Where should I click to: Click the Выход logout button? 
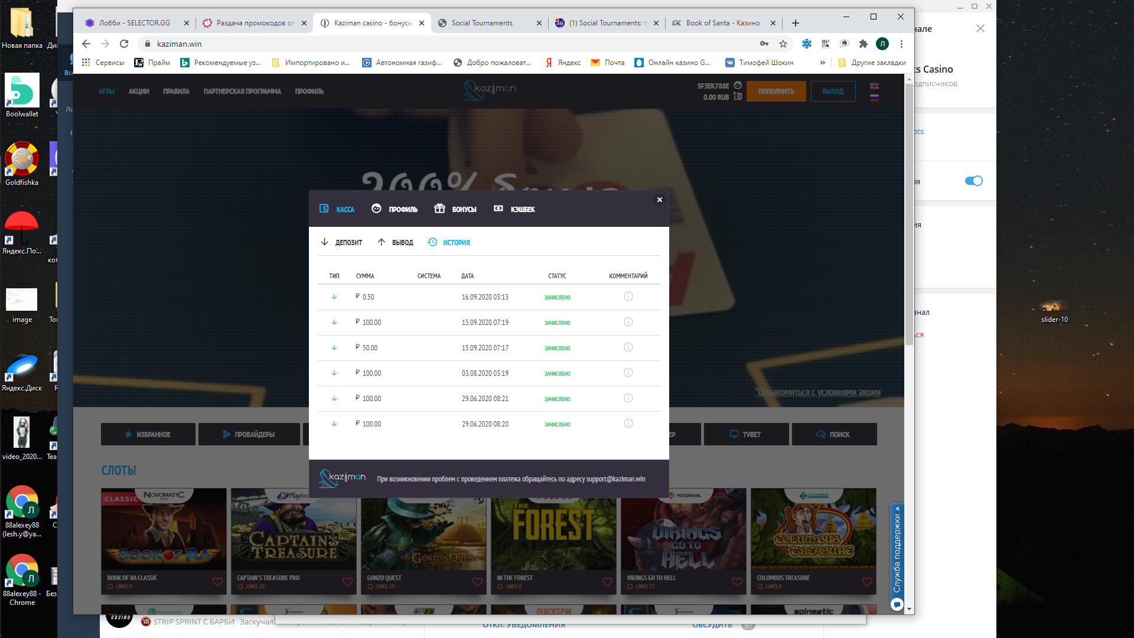point(833,92)
